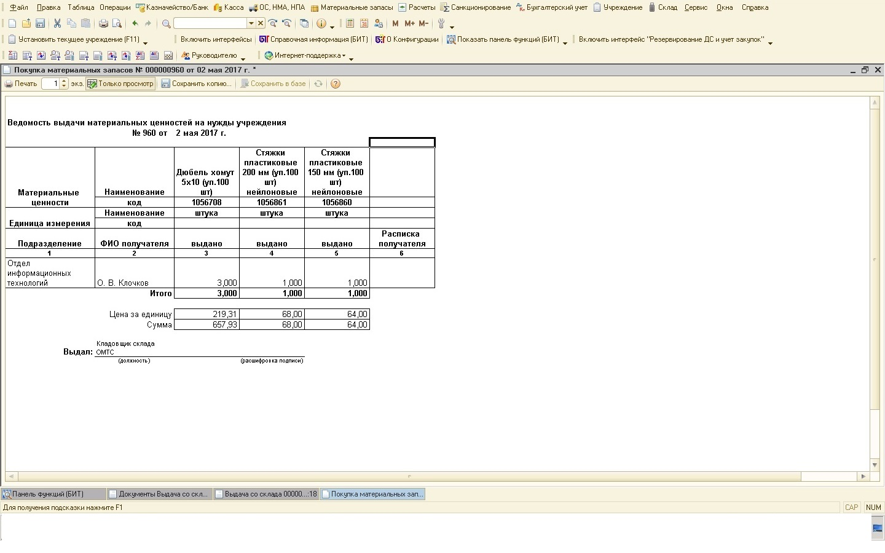
Task: Open the dropdown arrow after the info icon
Action: (332, 26)
